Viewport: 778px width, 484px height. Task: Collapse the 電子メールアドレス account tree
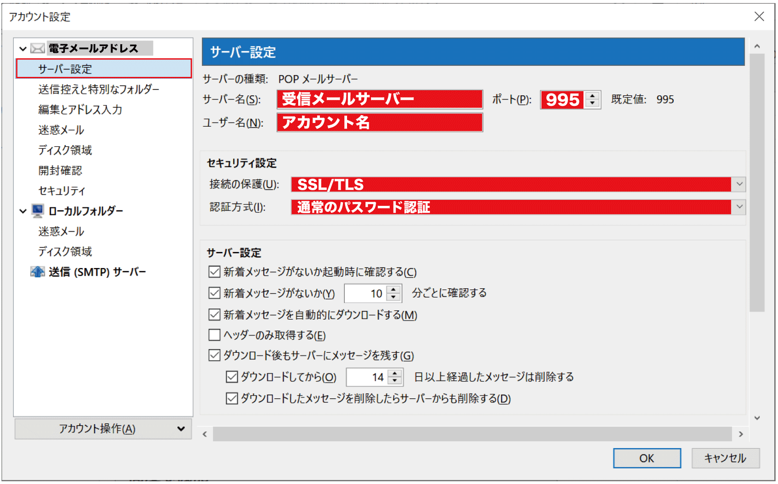(23, 49)
